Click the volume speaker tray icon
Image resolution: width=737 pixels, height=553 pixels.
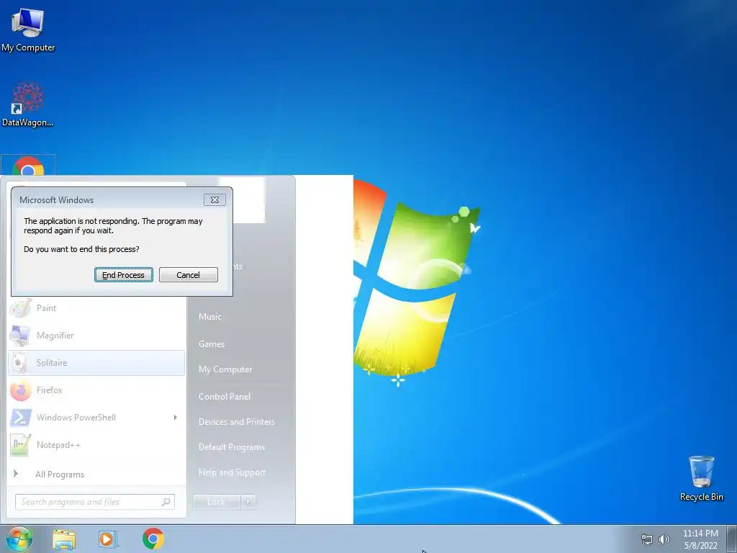point(664,539)
